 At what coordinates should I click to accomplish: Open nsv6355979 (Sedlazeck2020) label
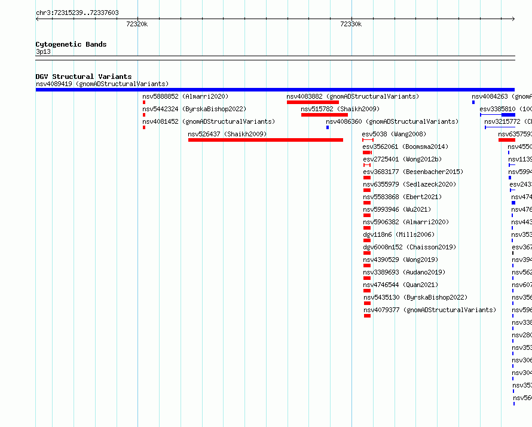click(409, 184)
